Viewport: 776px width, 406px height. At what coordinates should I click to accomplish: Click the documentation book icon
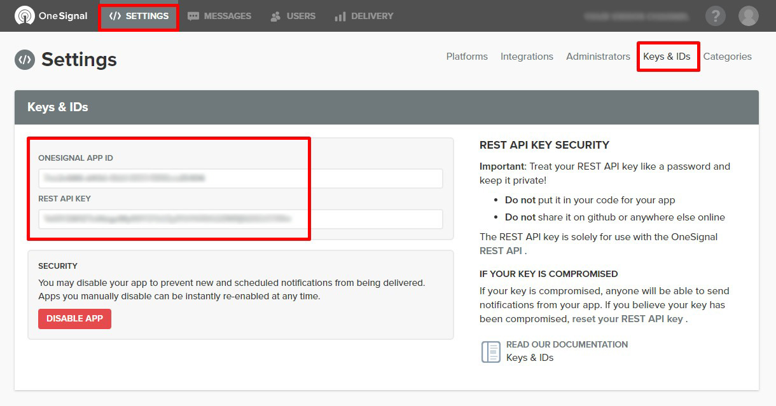tap(490, 351)
